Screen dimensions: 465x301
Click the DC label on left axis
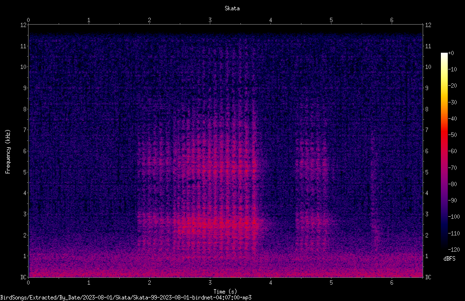pos(23,277)
